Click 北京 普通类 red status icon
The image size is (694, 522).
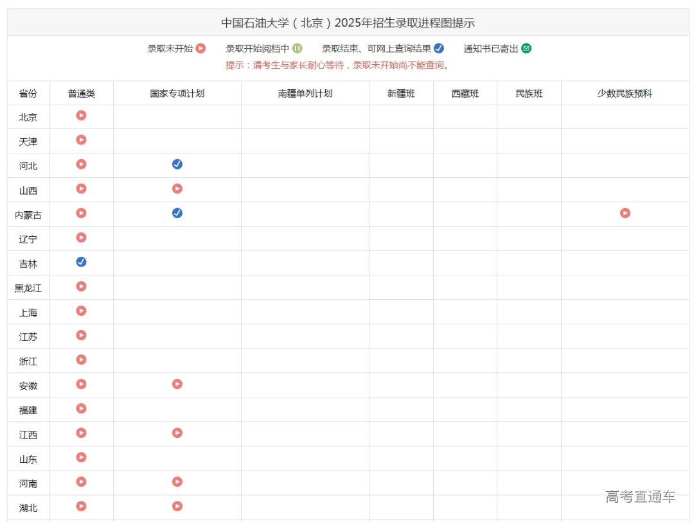coord(81,116)
